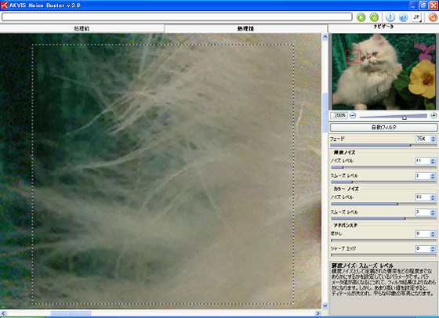This screenshot has width=439, height=318.
Task: Open the program info (i) icon
Action: tap(390, 17)
